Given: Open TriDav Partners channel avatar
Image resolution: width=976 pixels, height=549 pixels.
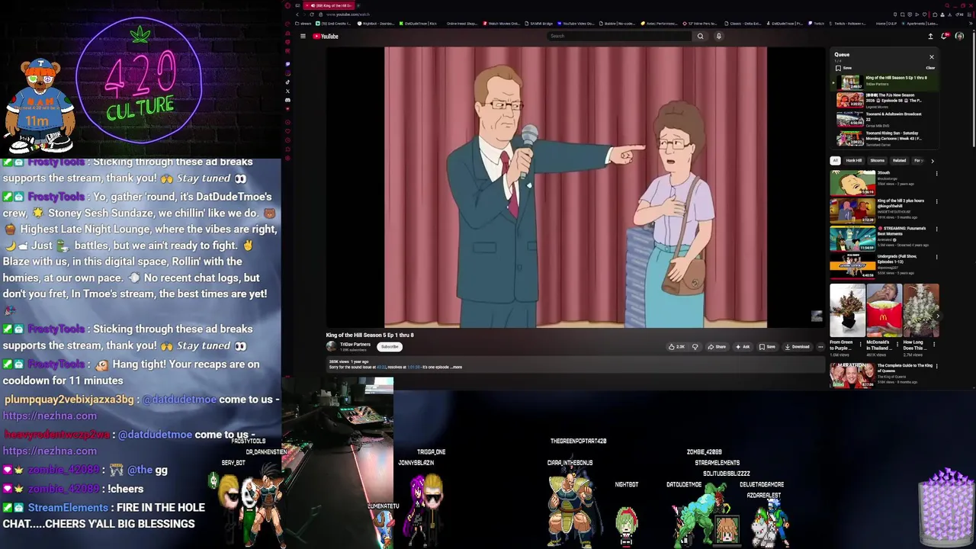Looking at the screenshot, I should 331,347.
